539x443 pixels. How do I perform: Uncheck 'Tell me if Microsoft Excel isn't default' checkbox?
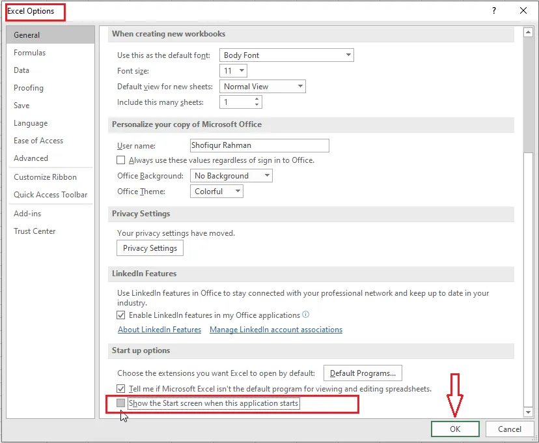click(x=120, y=389)
